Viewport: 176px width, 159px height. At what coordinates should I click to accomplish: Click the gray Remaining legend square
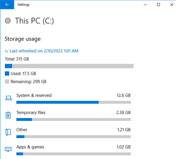click(7, 82)
